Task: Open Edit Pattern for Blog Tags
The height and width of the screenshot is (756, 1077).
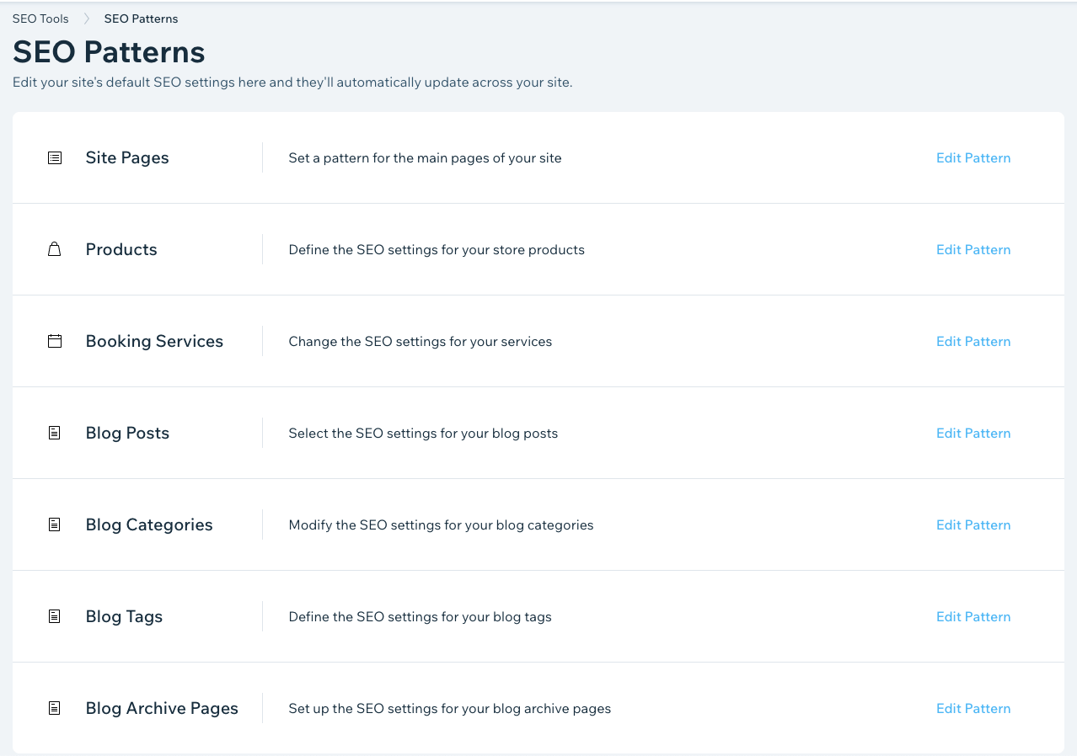Action: point(973,616)
